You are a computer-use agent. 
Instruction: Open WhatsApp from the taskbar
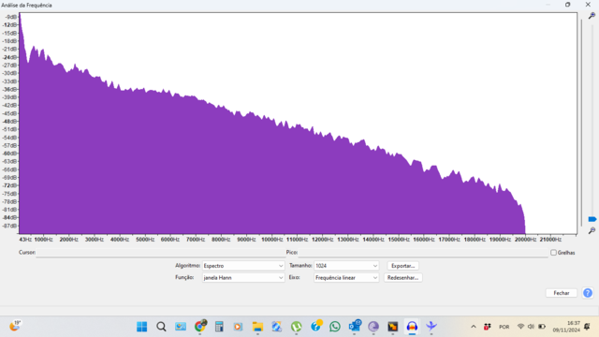pyautogui.click(x=335, y=327)
